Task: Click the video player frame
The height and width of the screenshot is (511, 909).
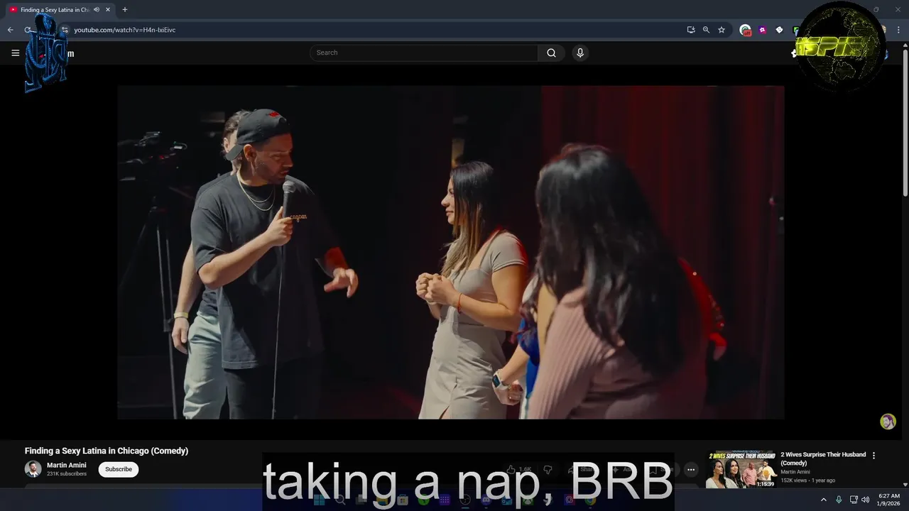Action: [x=451, y=252]
